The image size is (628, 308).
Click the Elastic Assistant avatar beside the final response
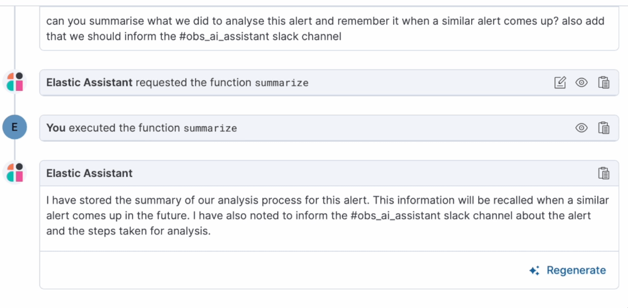15,172
